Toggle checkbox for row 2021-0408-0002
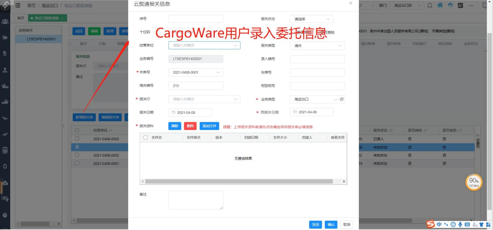This screenshot has height=230, width=493. 77,155
